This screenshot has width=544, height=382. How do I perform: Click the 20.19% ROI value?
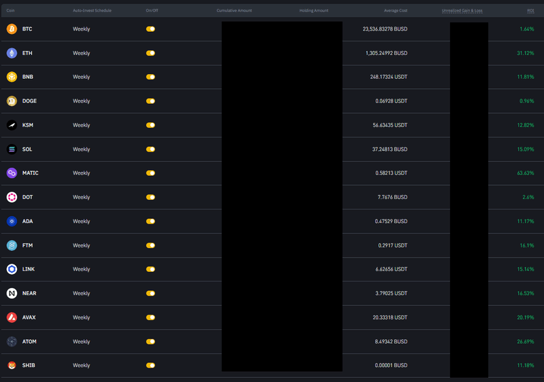pos(526,317)
